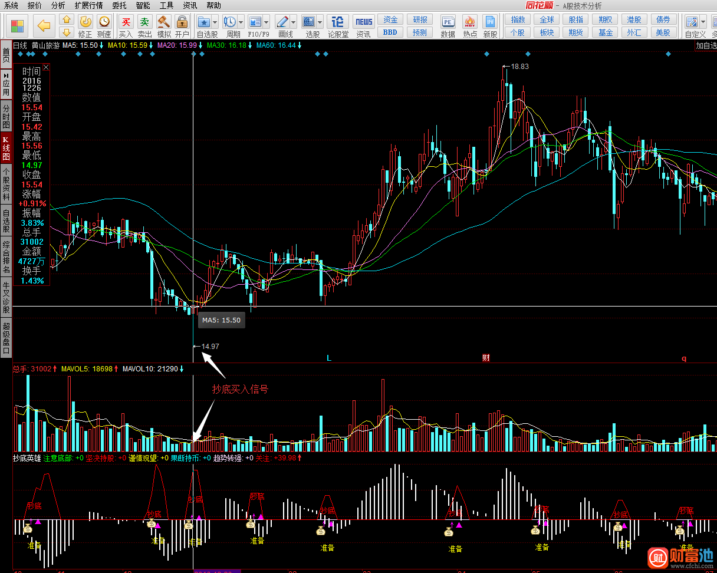Click the 抄底英雄 indicator name

click(x=27, y=457)
